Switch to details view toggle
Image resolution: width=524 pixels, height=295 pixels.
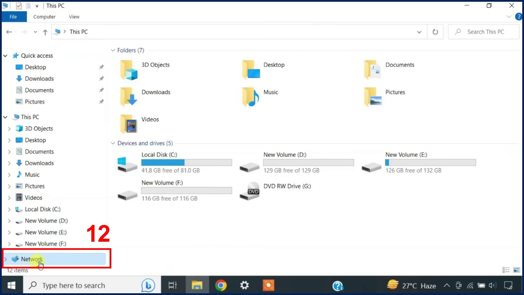(506, 270)
